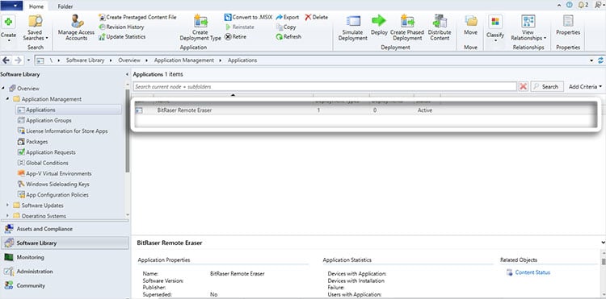Open the blue application menu dropdown
The height and width of the screenshot is (299, 606).
point(11,6)
